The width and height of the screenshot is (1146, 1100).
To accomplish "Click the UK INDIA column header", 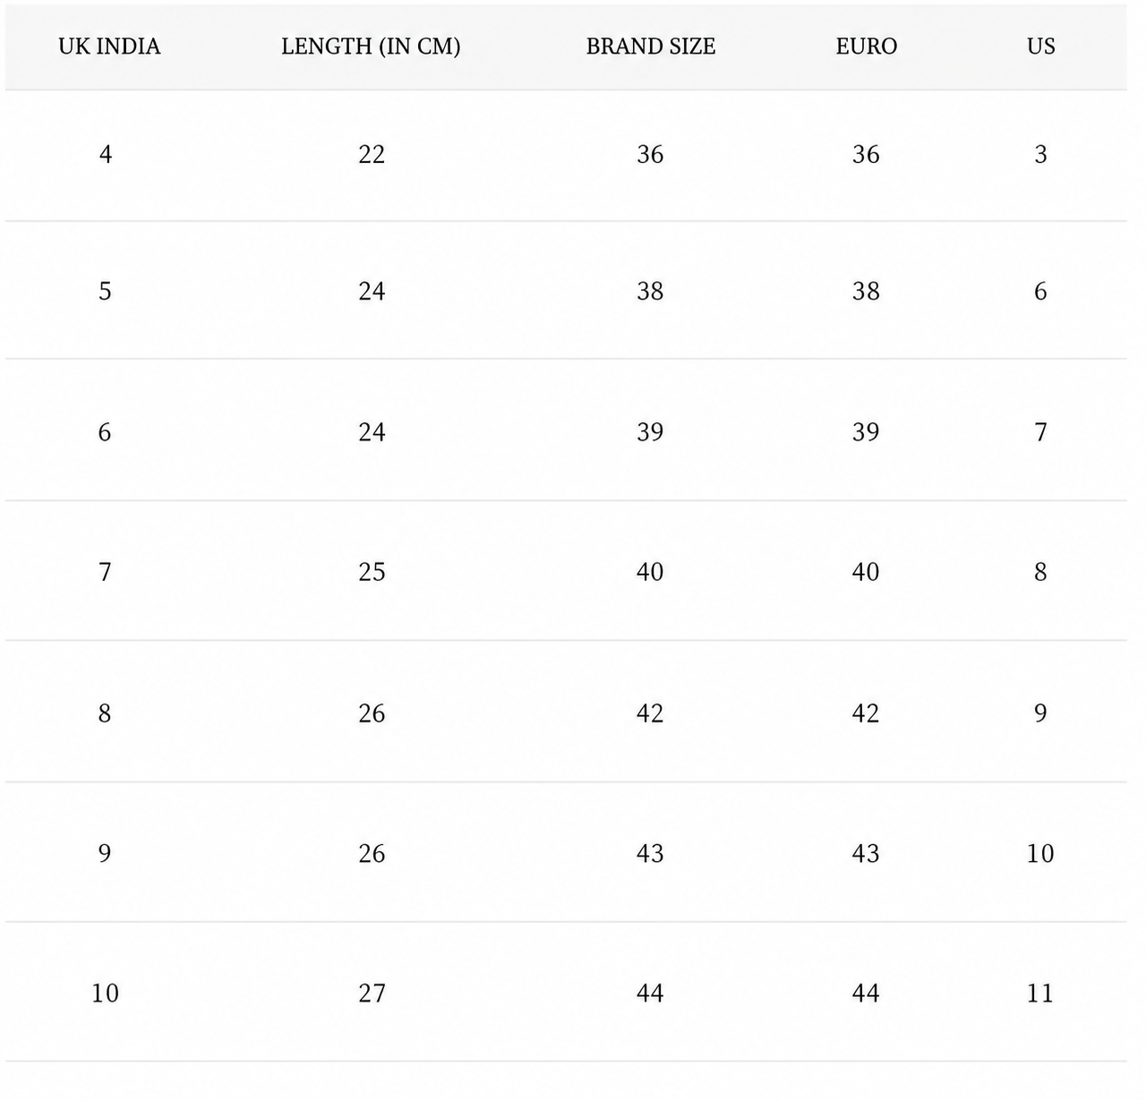I will click(109, 47).
